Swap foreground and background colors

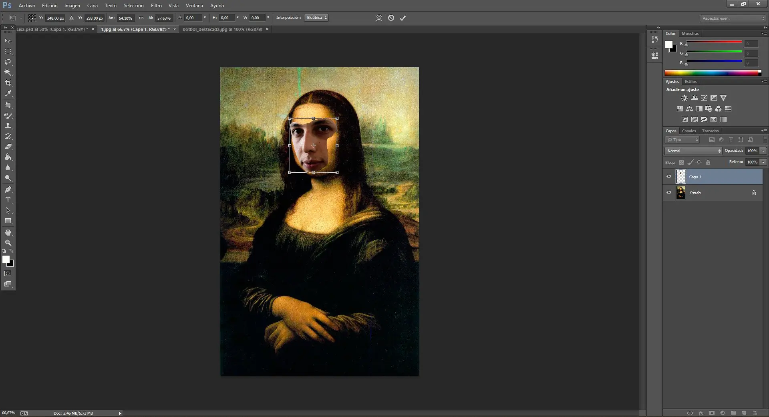click(11, 251)
